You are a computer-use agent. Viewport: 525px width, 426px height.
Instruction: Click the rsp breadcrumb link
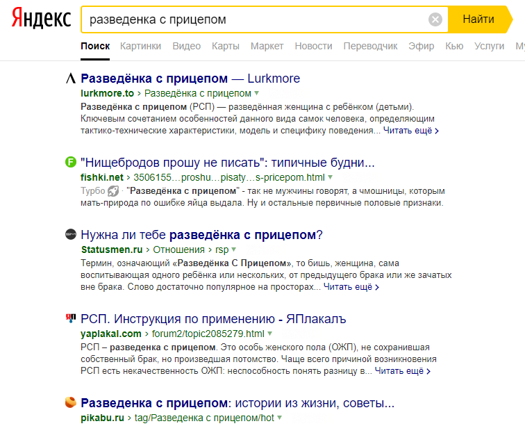(222, 249)
